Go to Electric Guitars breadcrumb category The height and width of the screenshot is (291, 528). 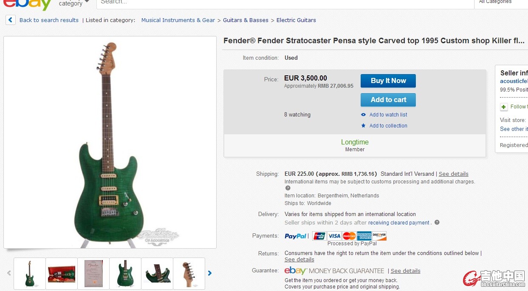pos(296,20)
